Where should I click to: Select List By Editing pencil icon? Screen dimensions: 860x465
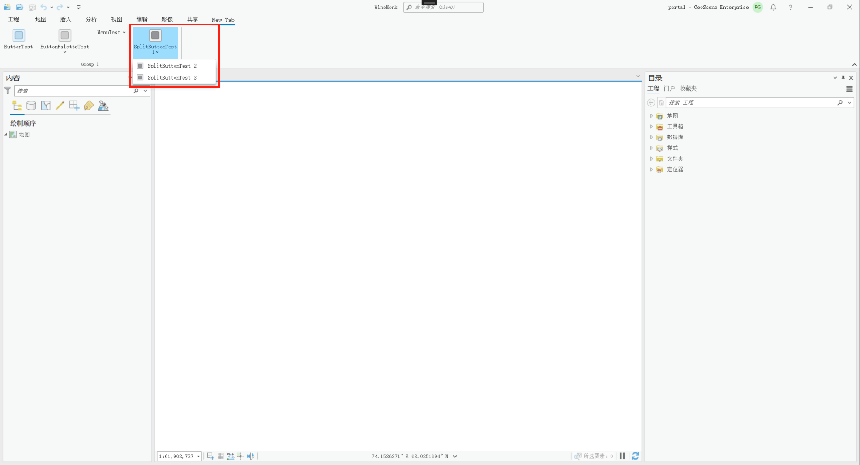pos(60,106)
